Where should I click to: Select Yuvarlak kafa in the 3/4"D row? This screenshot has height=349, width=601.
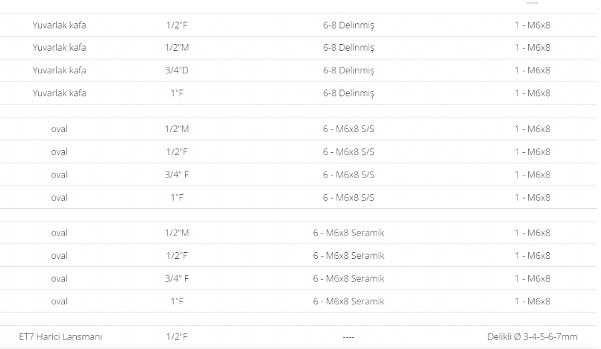59,70
